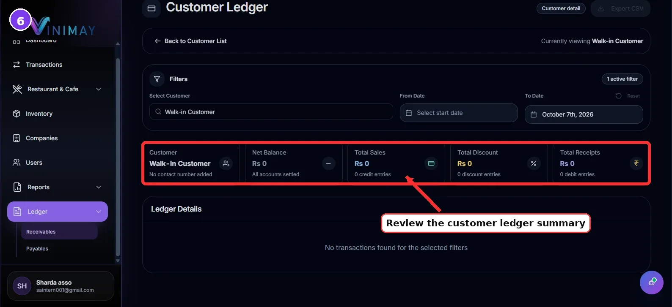The height and width of the screenshot is (307, 672).
Task: Click the Customer Ledger header icon
Action: 151,8
